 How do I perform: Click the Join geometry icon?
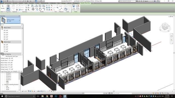pyautogui.click(x=20, y=10)
